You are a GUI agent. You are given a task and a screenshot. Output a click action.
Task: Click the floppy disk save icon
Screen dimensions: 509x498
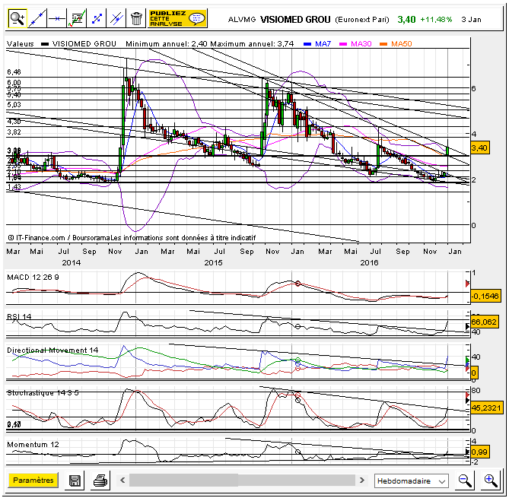75,481
